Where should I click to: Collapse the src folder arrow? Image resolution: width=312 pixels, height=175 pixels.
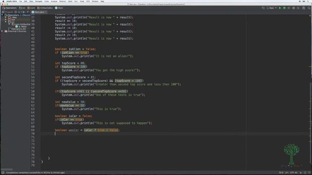tap(6, 22)
